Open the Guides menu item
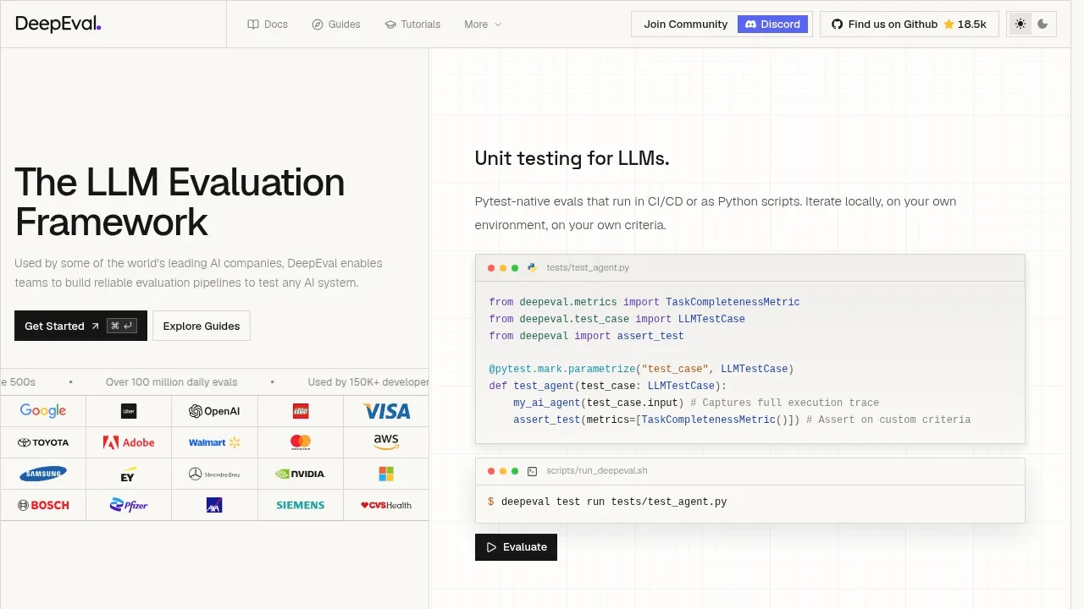The image size is (1084, 609). point(336,25)
